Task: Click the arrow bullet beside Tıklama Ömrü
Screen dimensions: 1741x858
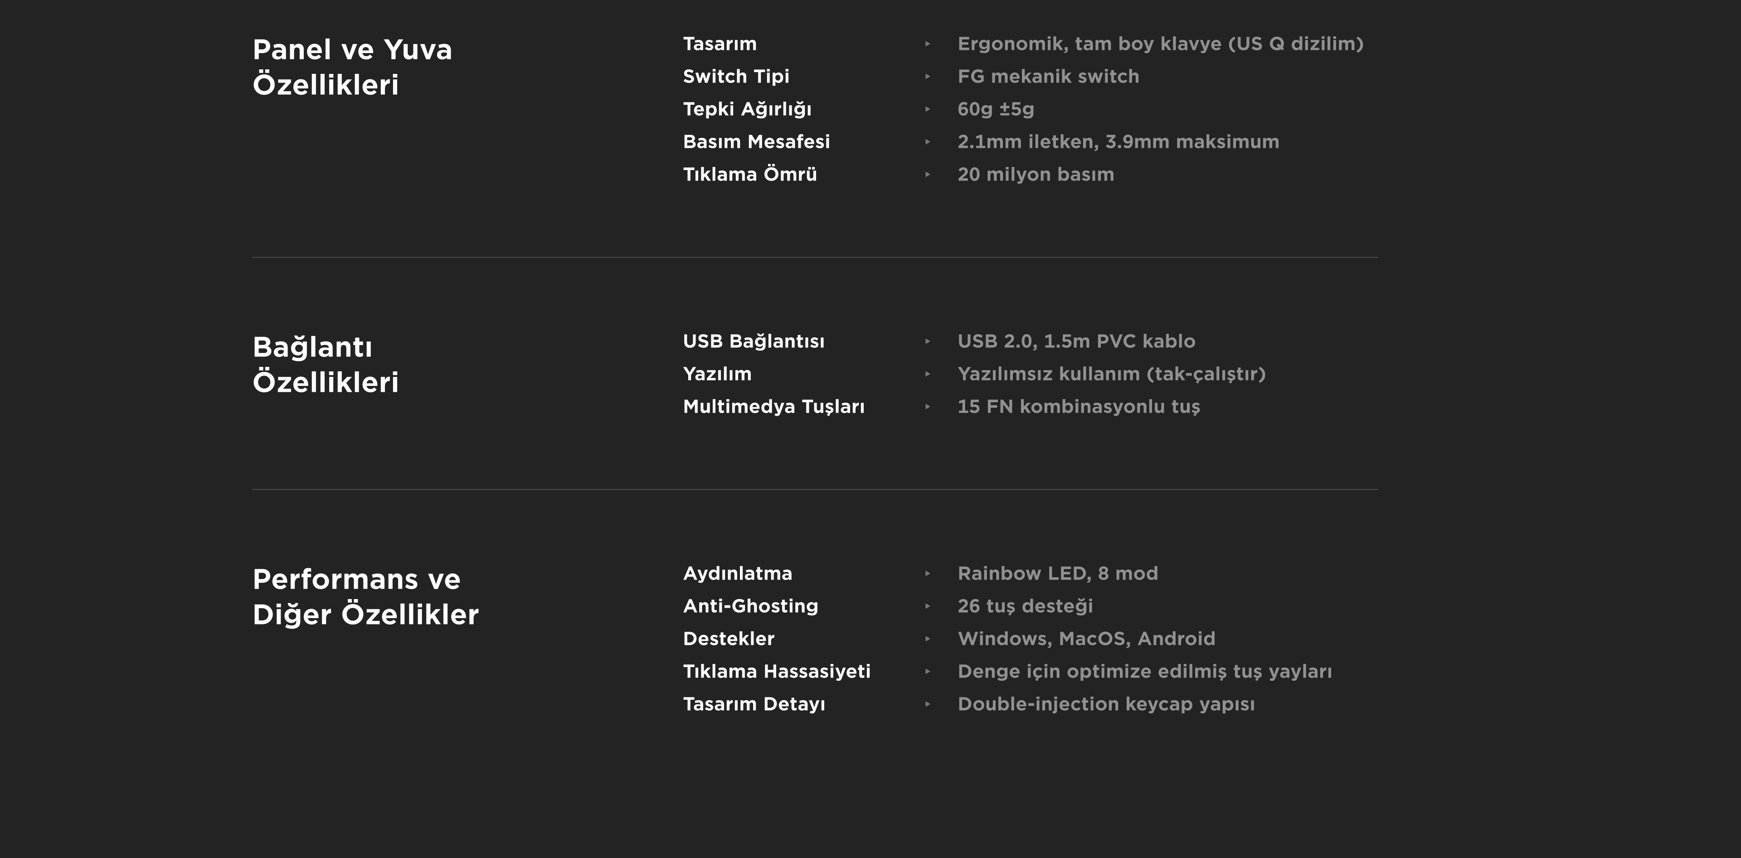Action: point(927,175)
